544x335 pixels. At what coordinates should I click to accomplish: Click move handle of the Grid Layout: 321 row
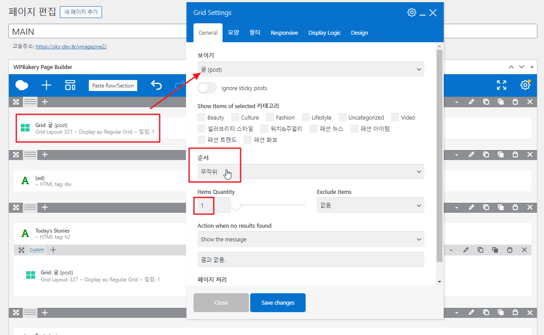click(16, 102)
